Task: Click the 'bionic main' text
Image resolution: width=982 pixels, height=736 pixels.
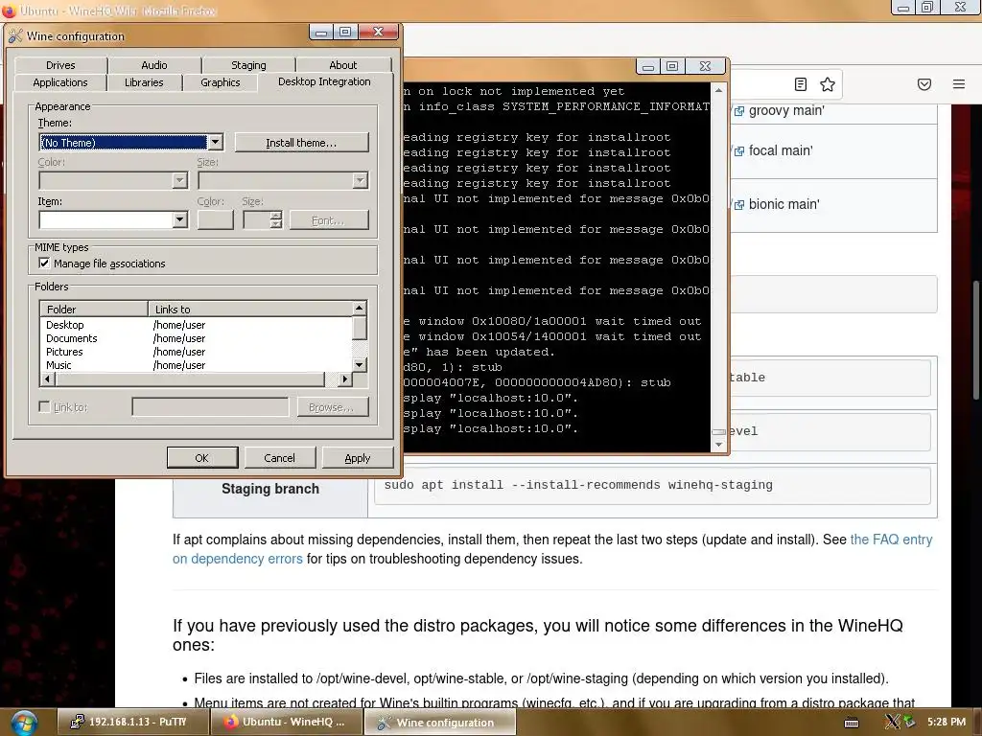Action: [784, 205]
